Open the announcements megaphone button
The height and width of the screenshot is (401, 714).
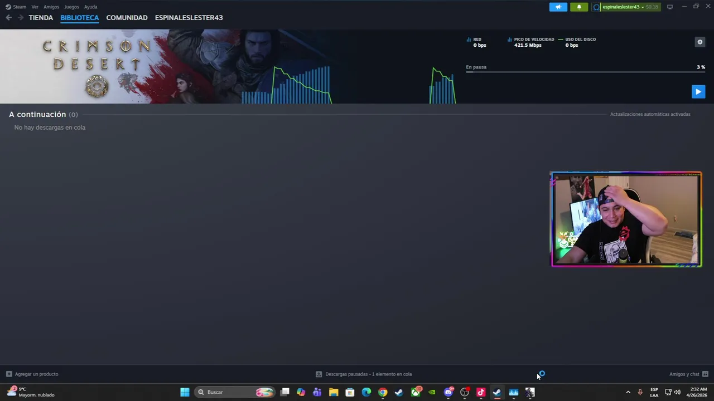click(558, 7)
